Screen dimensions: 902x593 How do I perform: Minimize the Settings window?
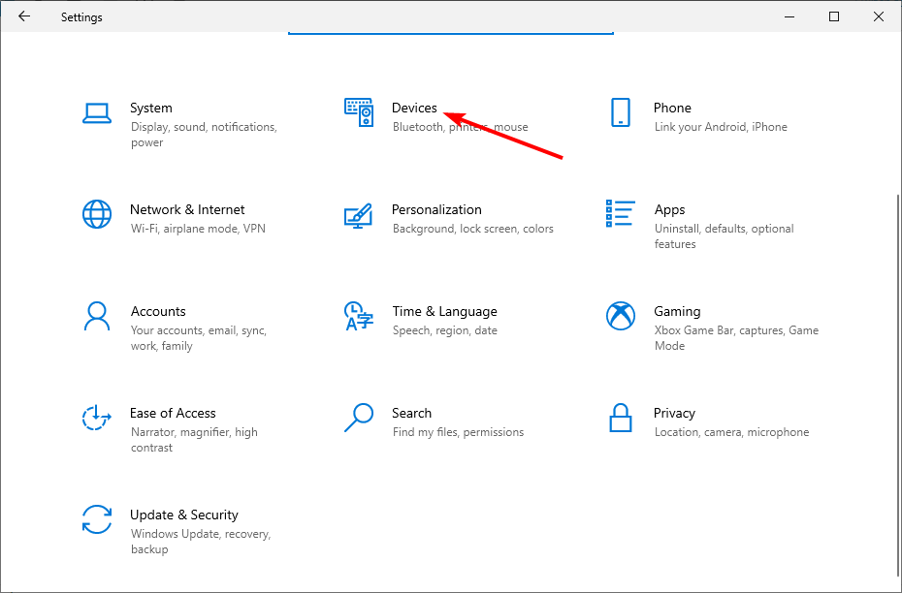tap(789, 16)
